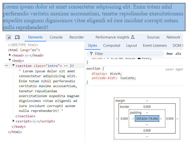Collapse the body element triangle
This screenshot has width=188, height=143.
point(10,60)
